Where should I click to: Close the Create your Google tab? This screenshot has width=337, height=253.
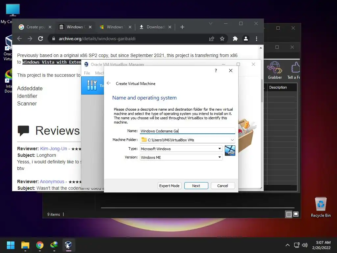tap(50, 27)
